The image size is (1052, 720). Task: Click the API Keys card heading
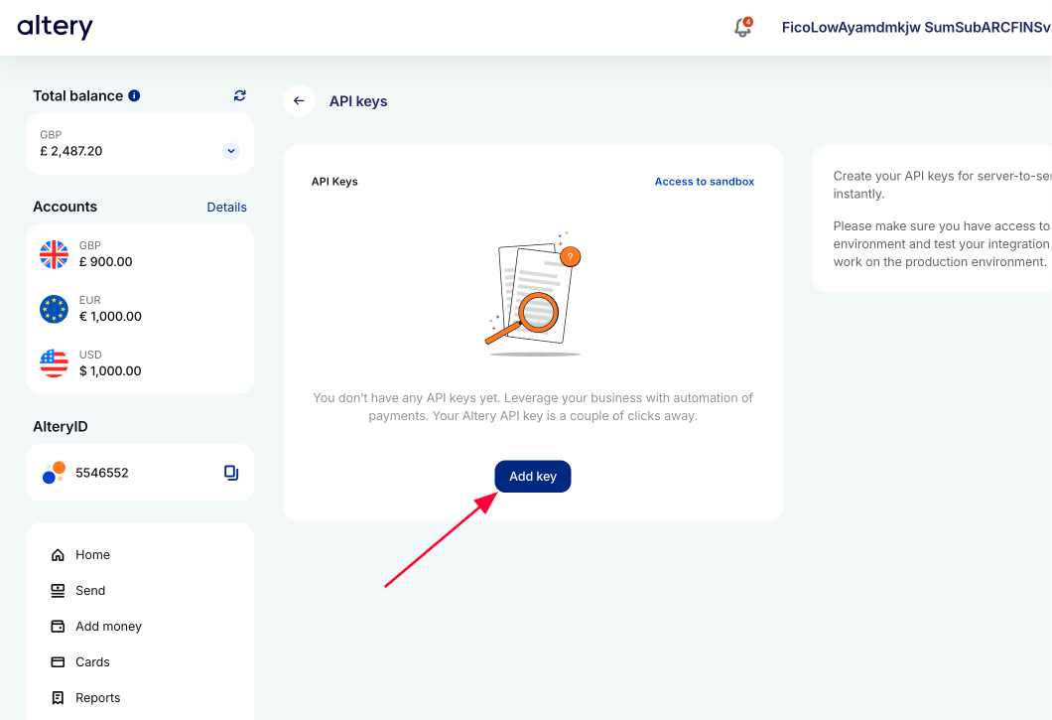pos(334,182)
